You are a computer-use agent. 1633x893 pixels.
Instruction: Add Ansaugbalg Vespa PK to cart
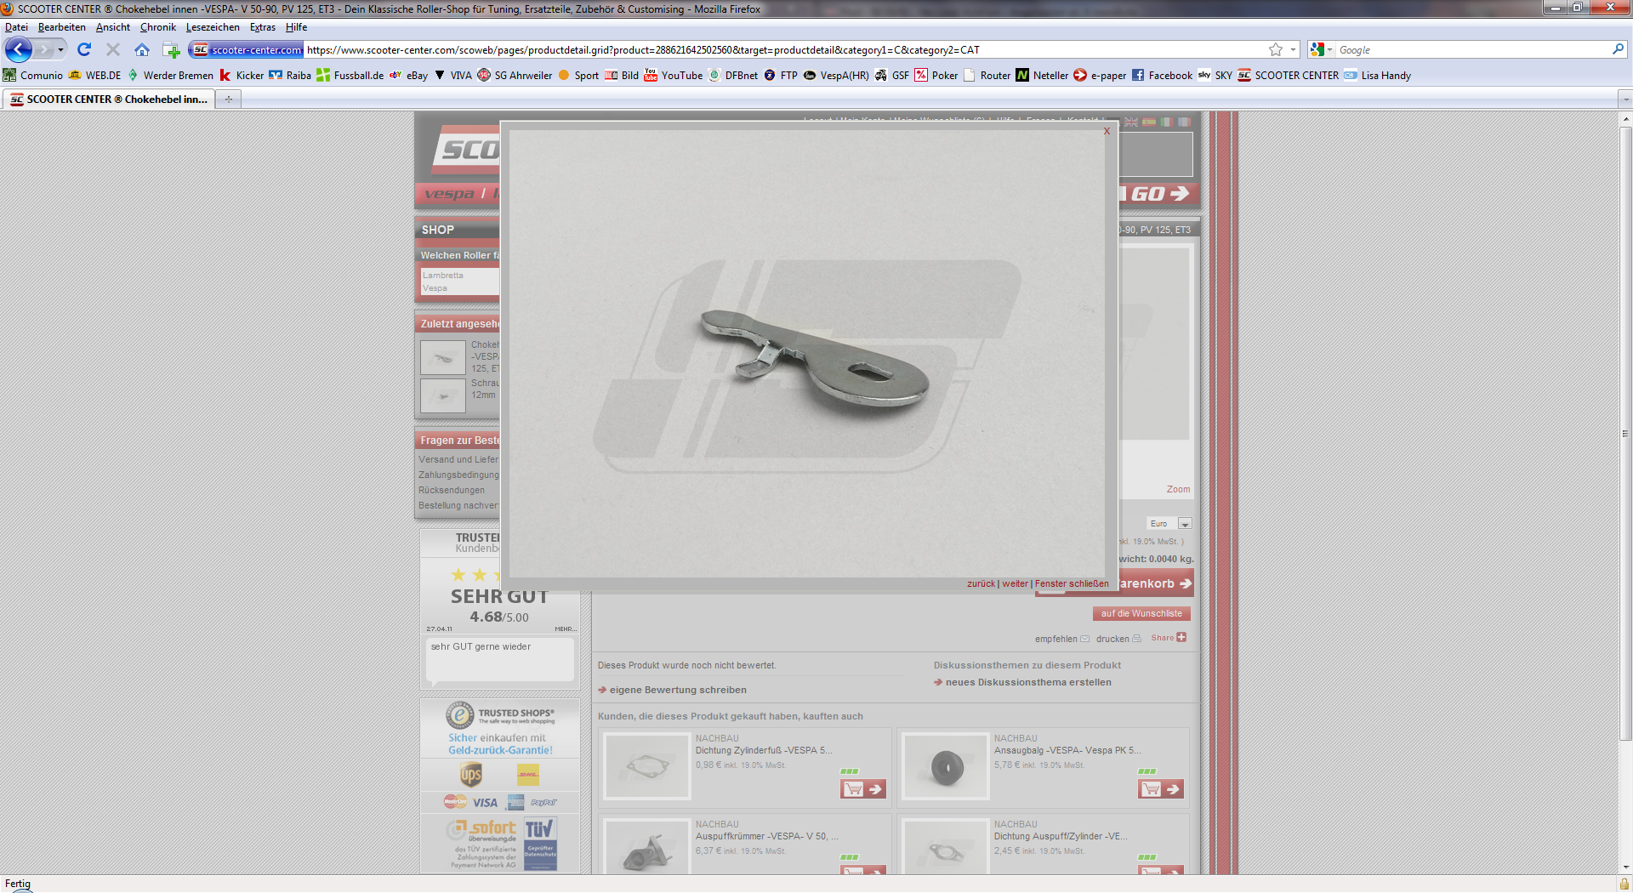tap(1161, 789)
